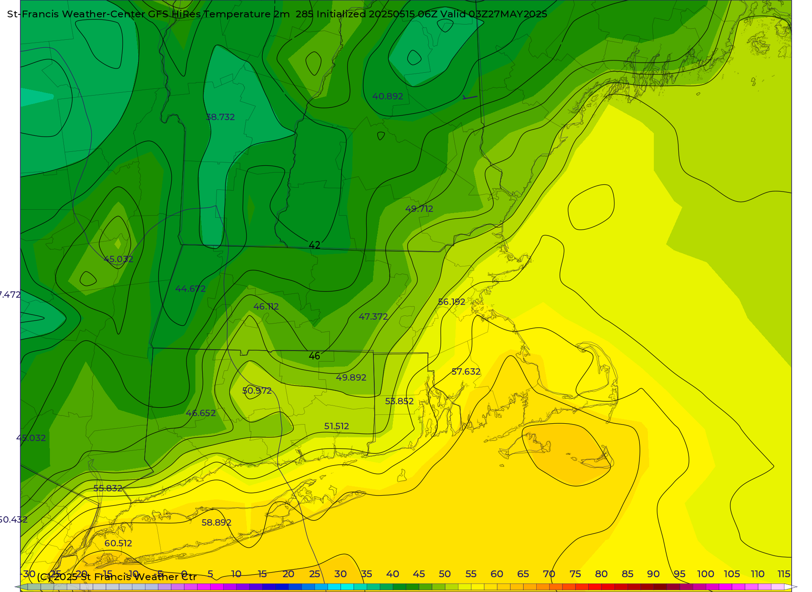Screen dimensions: 812x592
Task: Click the 35 label on color scale
Action: [367, 574]
